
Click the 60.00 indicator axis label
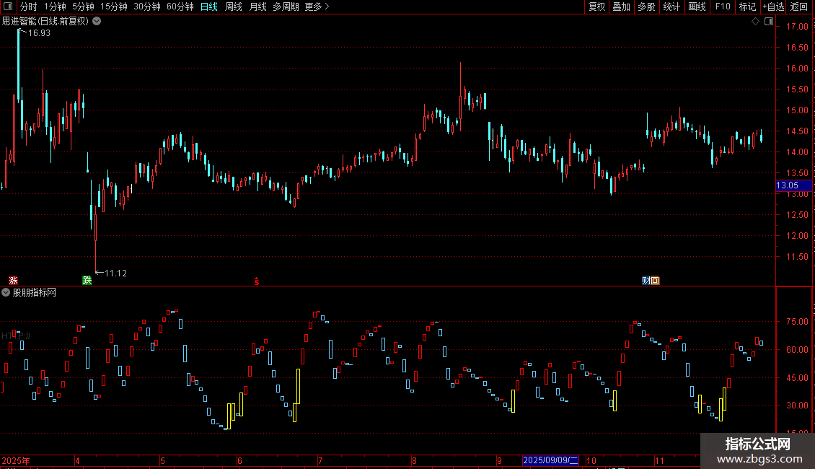[797, 349]
